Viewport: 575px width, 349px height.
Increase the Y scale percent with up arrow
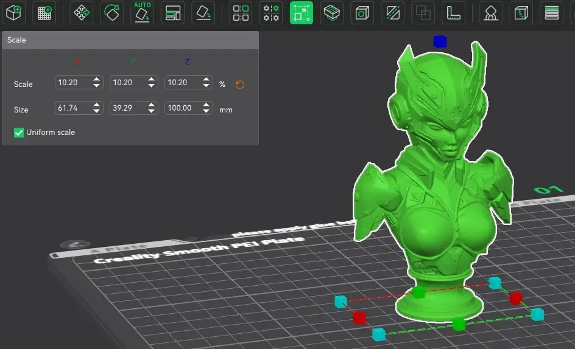click(x=152, y=79)
